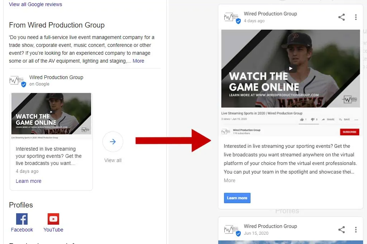Click video title Live Streaming Sports in 2020

(x=262, y=113)
